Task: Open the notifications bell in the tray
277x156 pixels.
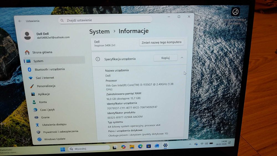Action: (229, 142)
